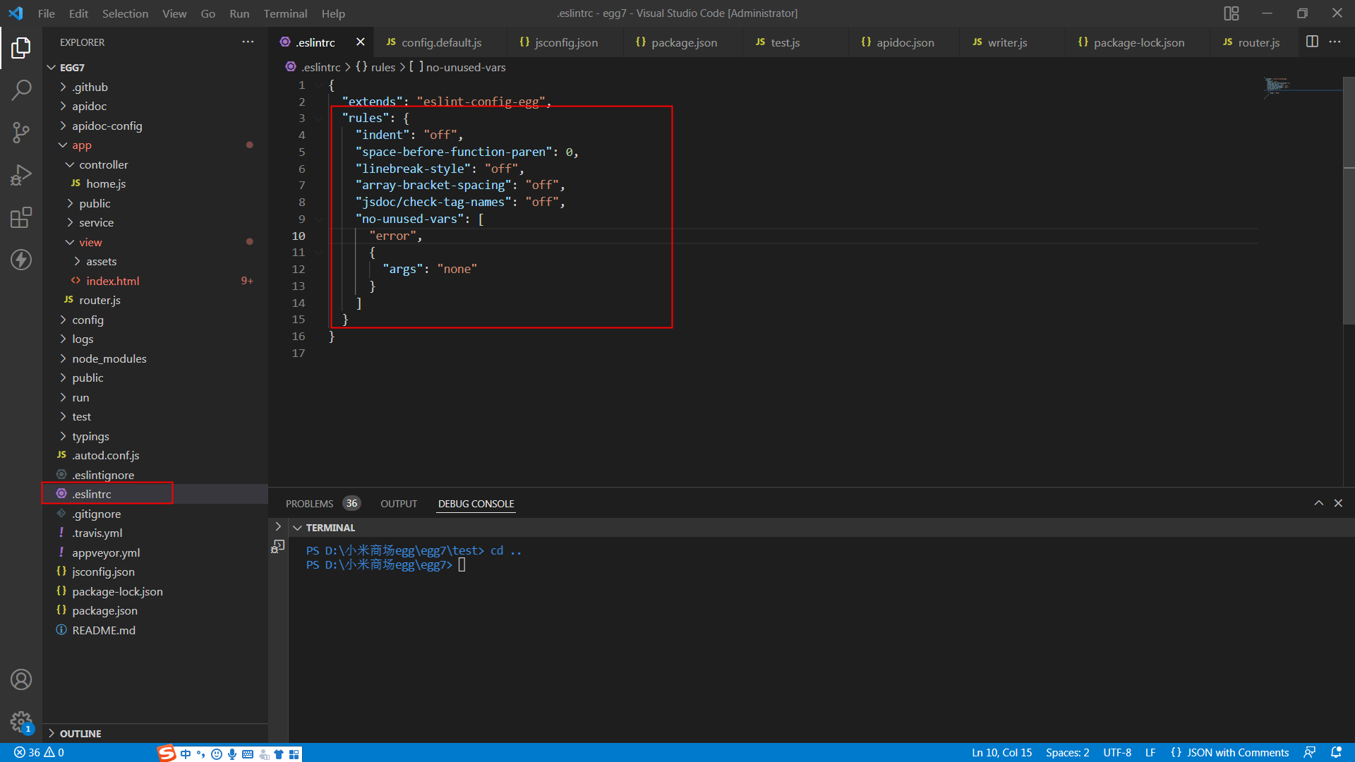
Task: Open Explorer's More Actions menu
Action: click(x=248, y=42)
